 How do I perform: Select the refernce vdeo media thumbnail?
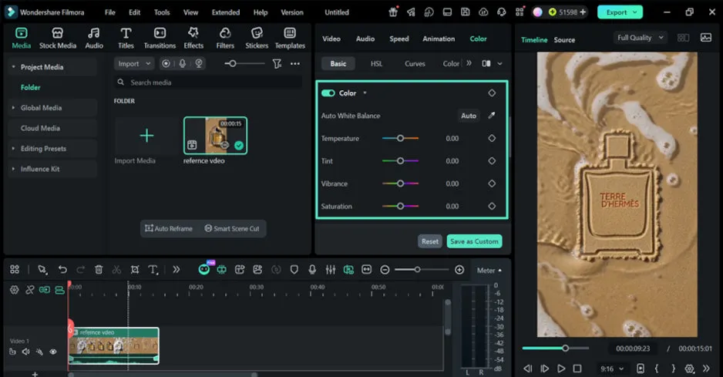coord(215,135)
